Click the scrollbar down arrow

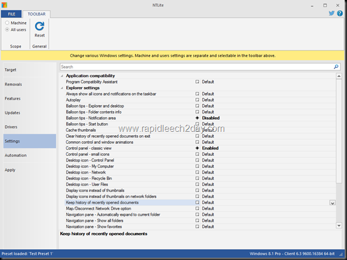click(339, 226)
